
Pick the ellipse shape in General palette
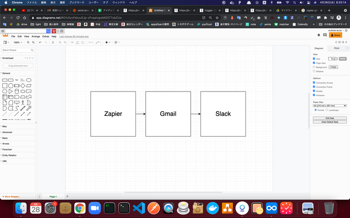click(x=29, y=80)
